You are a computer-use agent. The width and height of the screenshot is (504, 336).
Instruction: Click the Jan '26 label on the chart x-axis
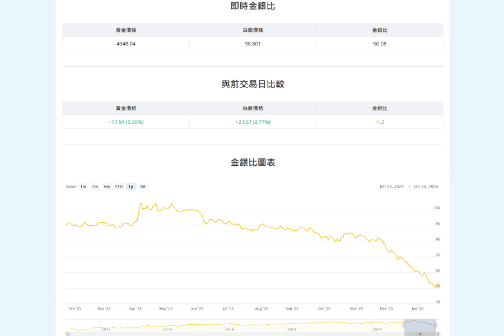[418, 308]
